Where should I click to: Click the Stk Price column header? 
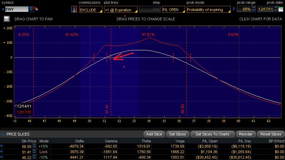point(29,141)
